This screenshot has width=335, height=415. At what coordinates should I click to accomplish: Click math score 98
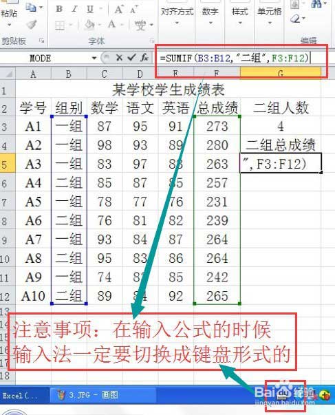[105, 145]
